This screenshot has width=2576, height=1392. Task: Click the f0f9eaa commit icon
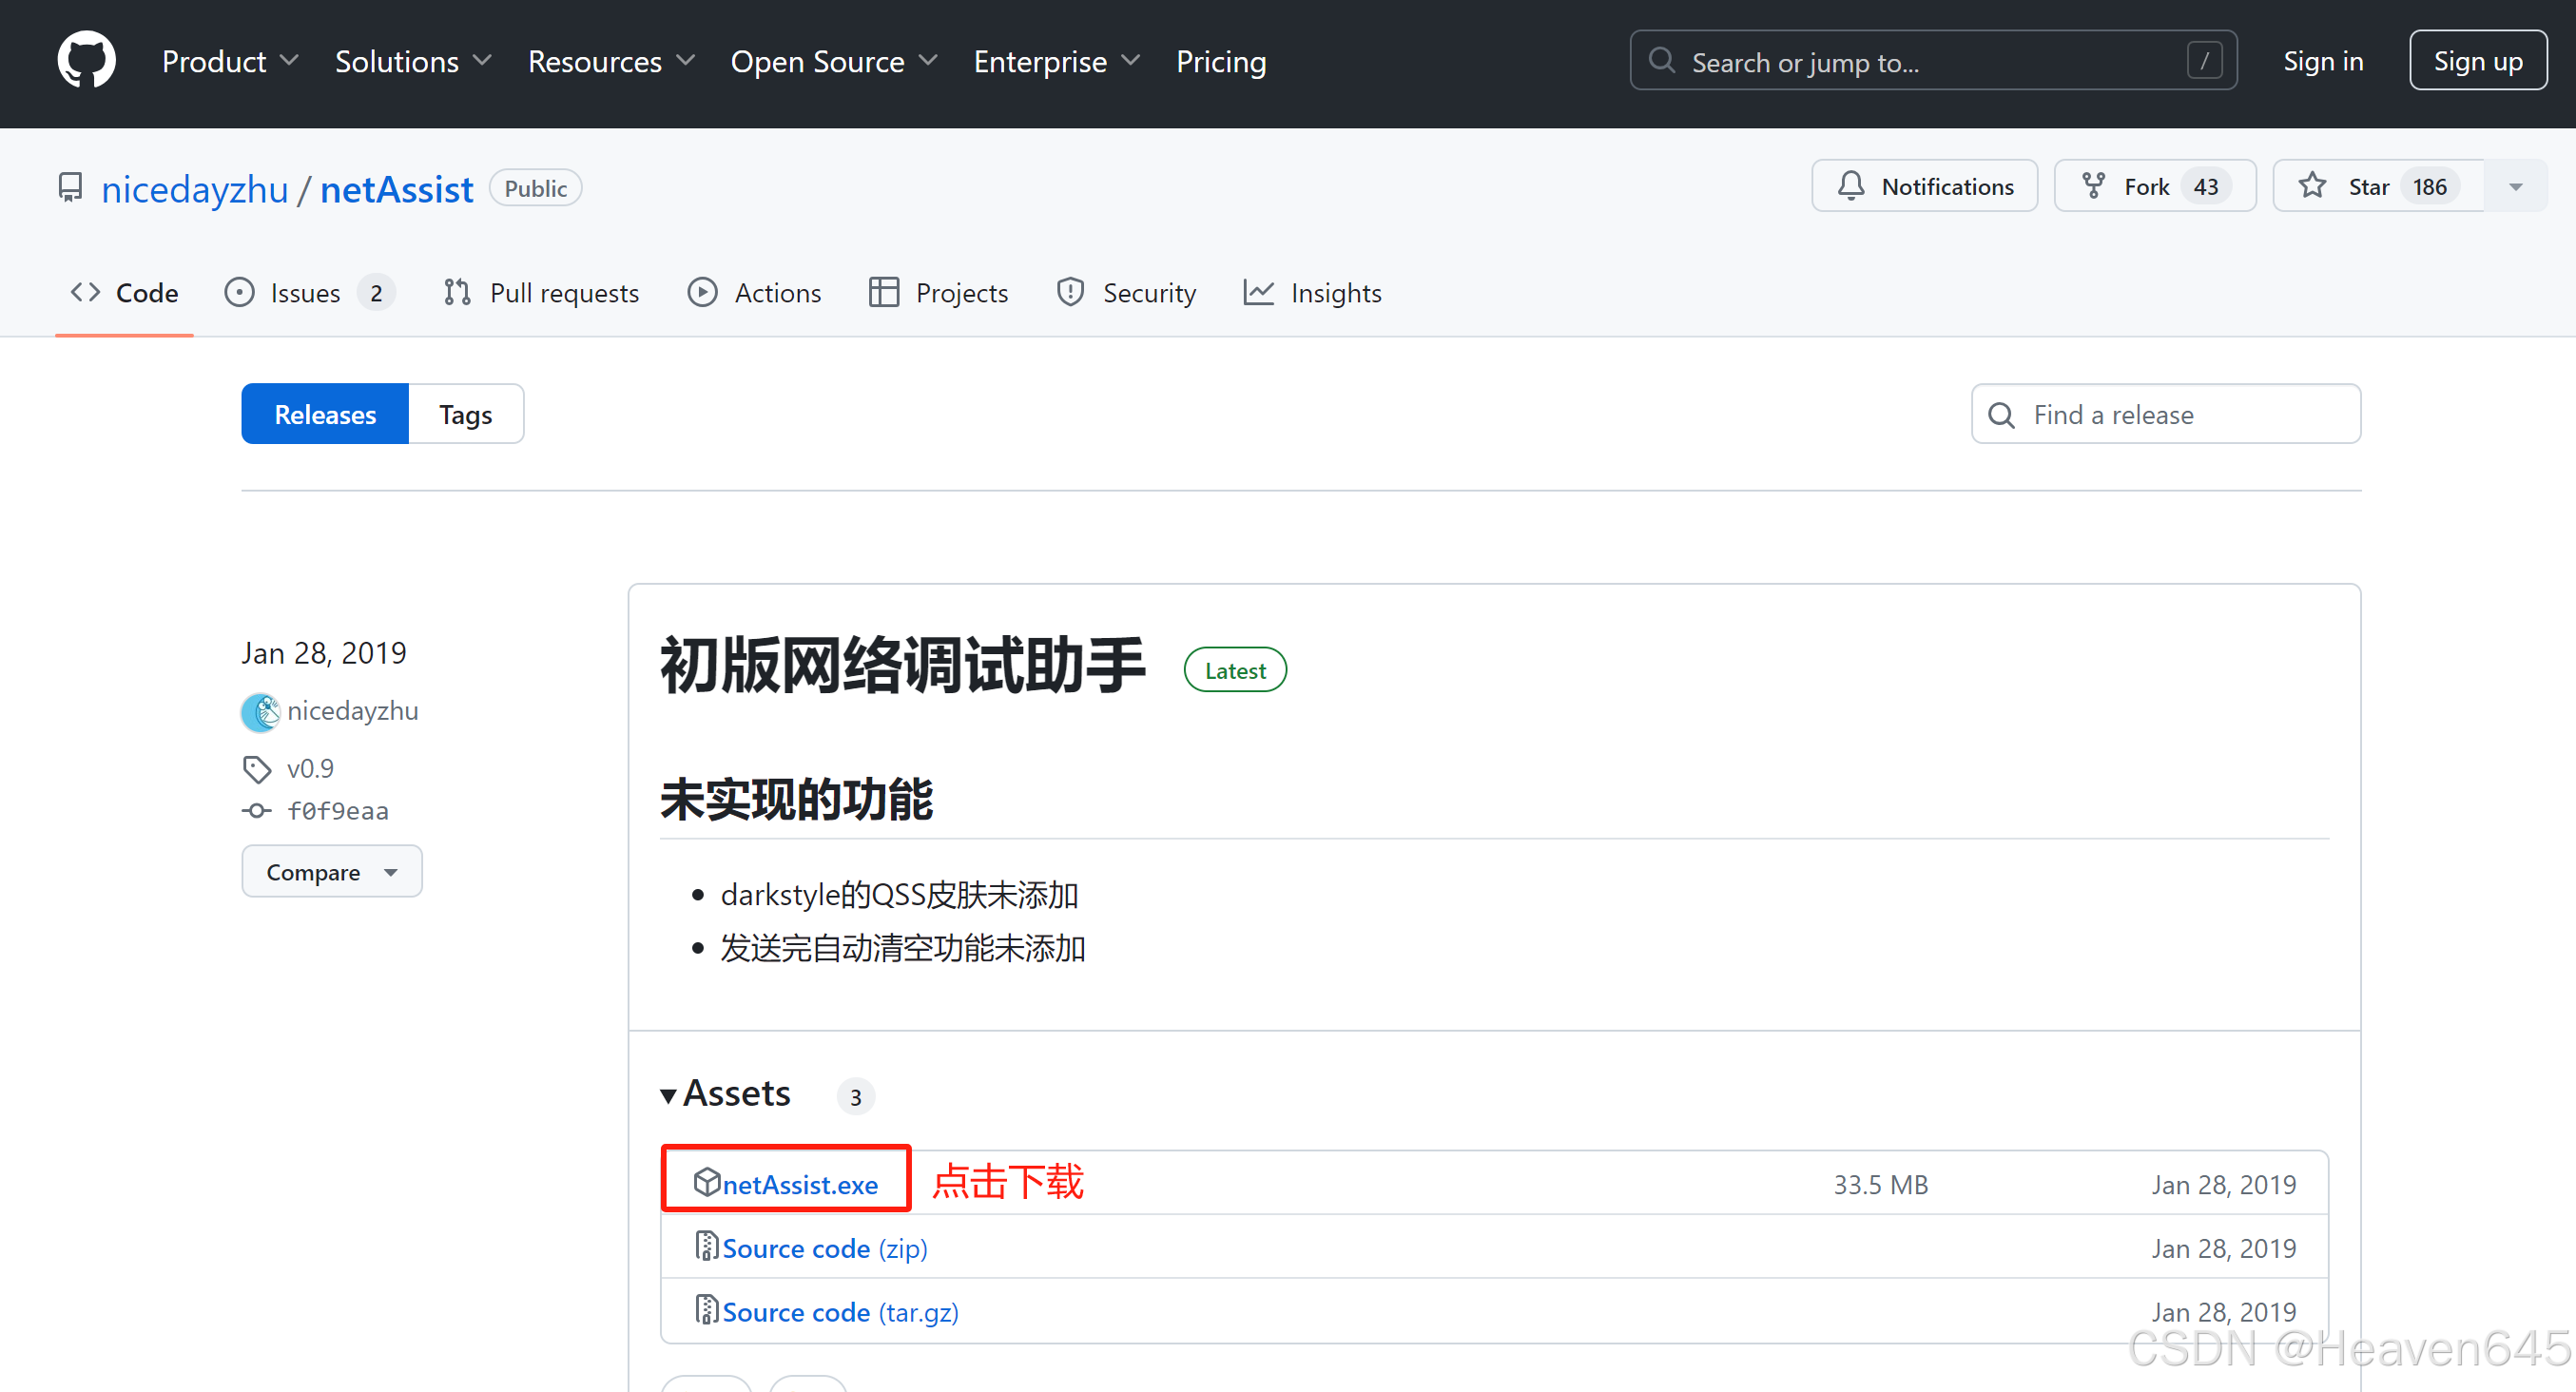pos(257,810)
